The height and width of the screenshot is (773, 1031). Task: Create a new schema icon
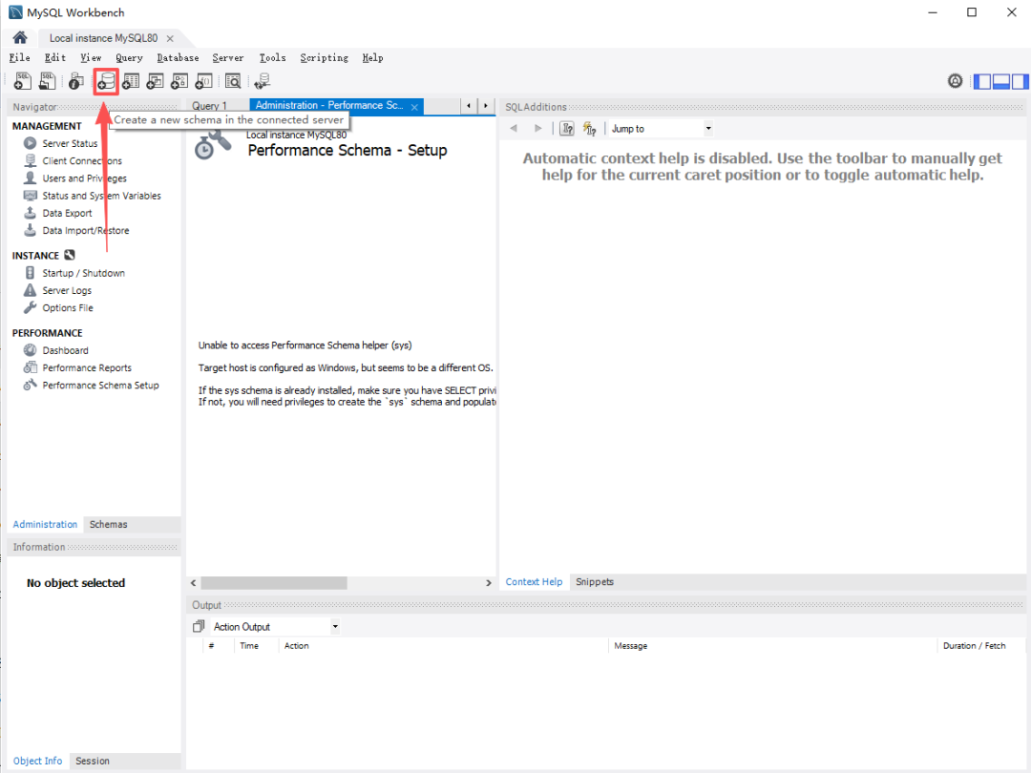coord(106,81)
